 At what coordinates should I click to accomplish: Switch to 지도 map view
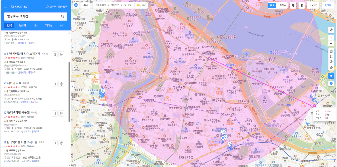click(x=272, y=5)
